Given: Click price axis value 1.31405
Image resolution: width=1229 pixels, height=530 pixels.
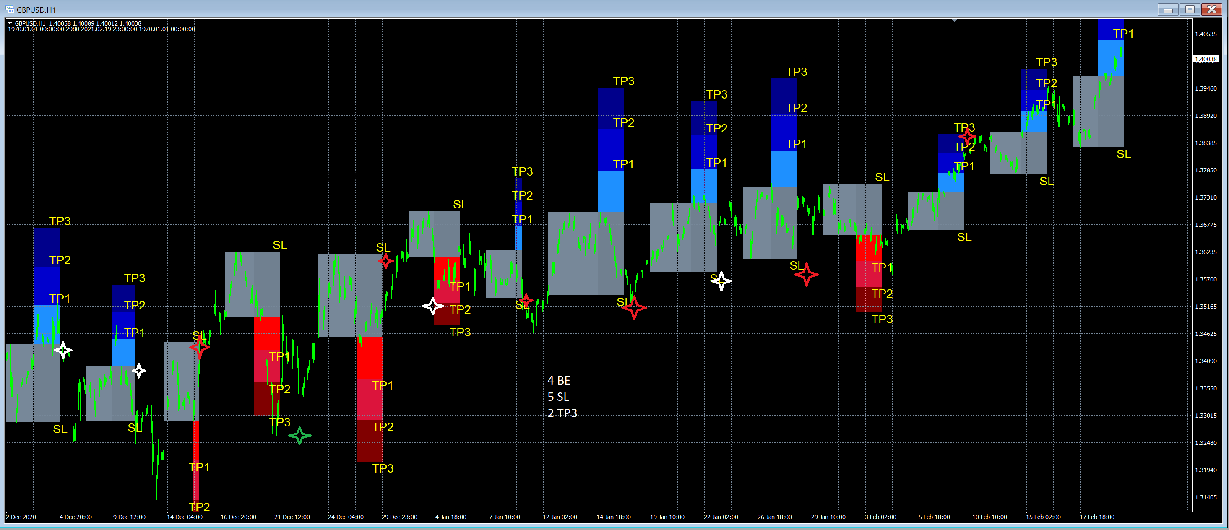Looking at the screenshot, I should pyautogui.click(x=1206, y=497).
